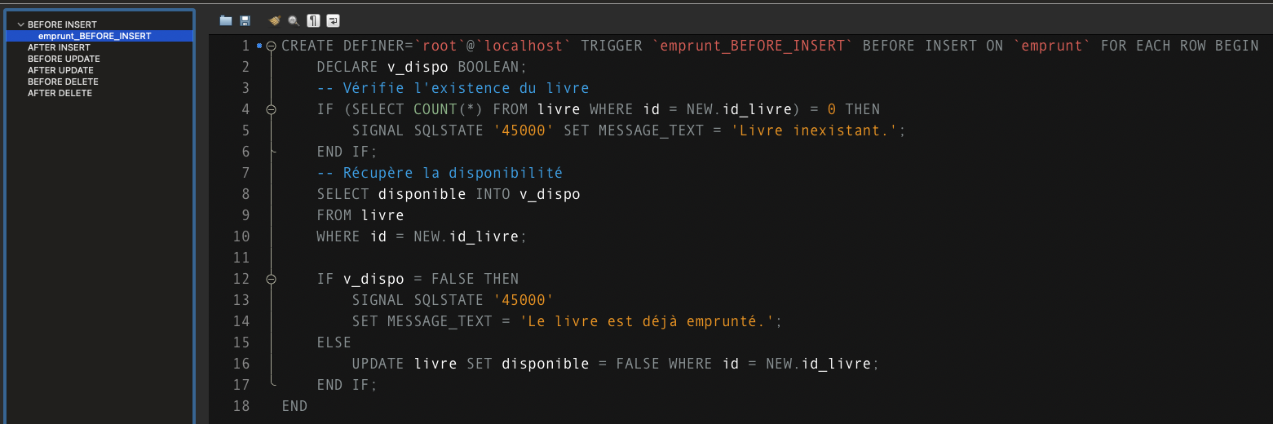Open find panel with magnifier icon
Screen dimensions: 1273x424
click(294, 20)
